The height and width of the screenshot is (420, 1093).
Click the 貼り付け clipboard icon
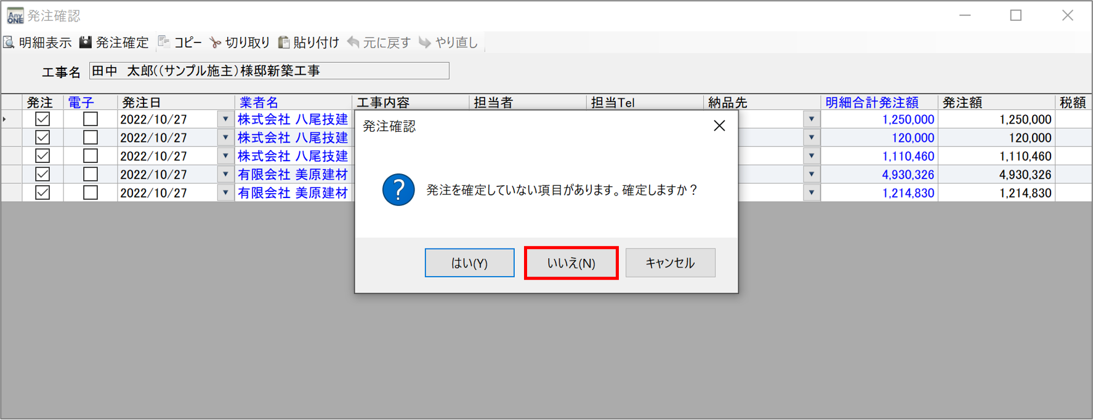pyautogui.click(x=284, y=42)
